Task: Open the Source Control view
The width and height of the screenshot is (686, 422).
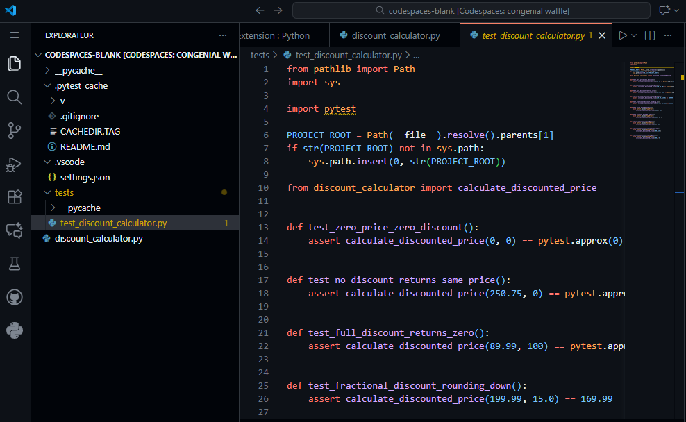Action: click(x=14, y=130)
